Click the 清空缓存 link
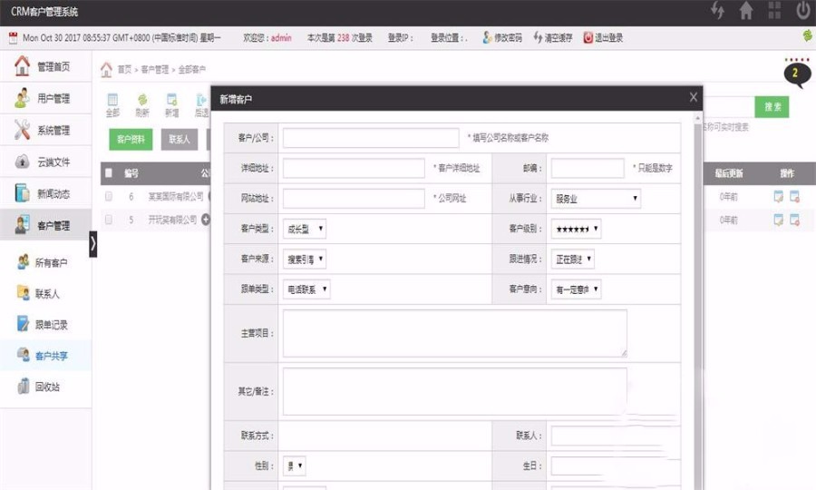Screen dimensions: 816x490 click(x=553, y=37)
